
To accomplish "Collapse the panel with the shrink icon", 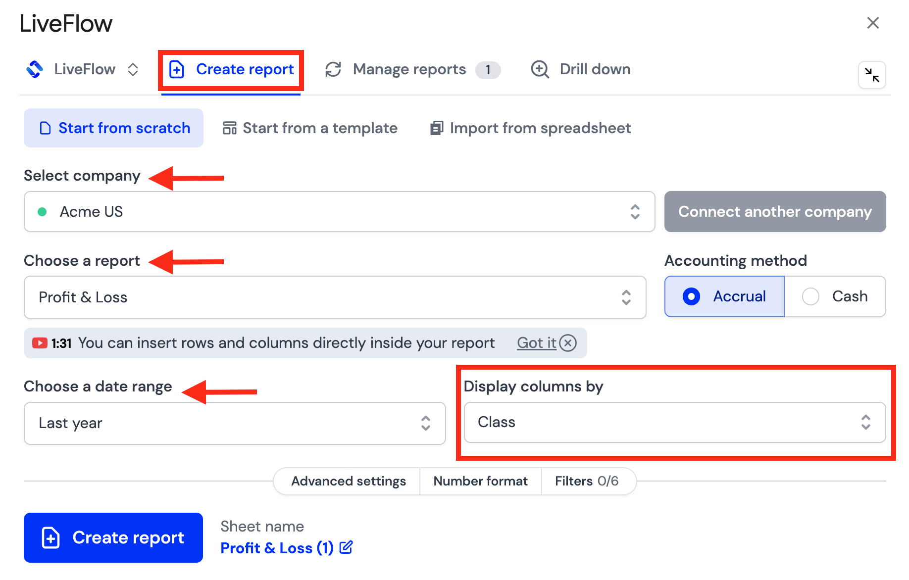I will [872, 75].
